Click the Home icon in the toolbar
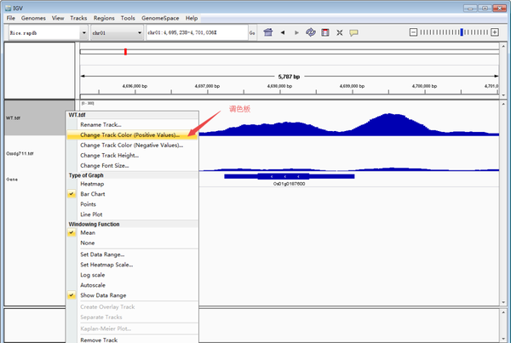 pyautogui.click(x=268, y=32)
